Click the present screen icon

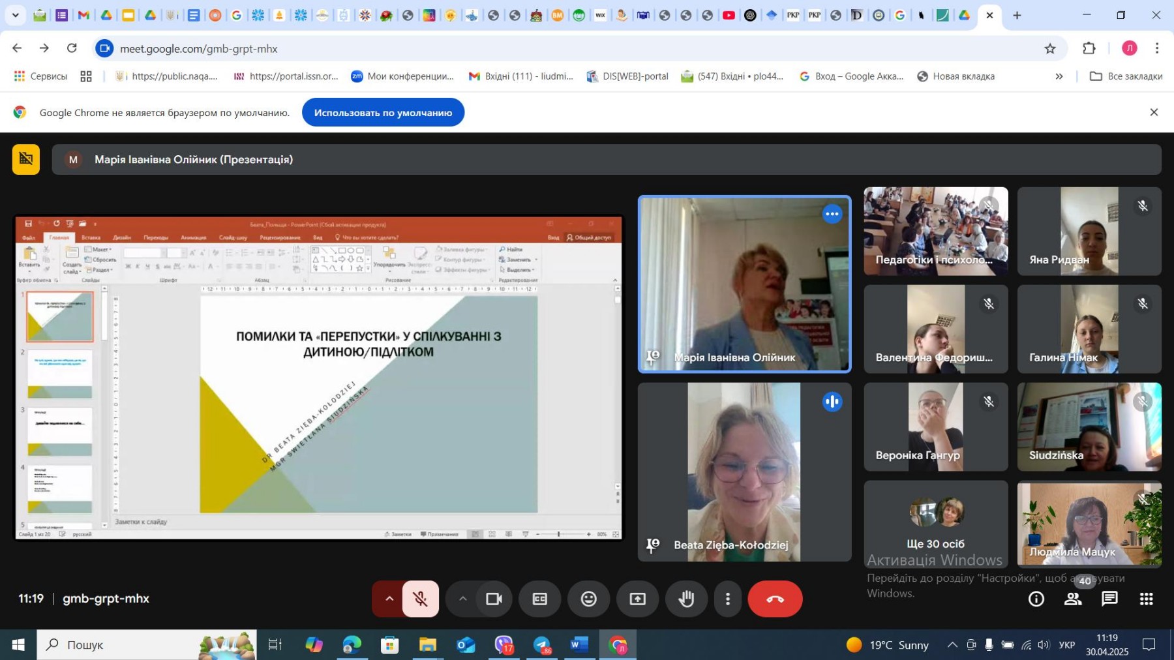click(637, 599)
